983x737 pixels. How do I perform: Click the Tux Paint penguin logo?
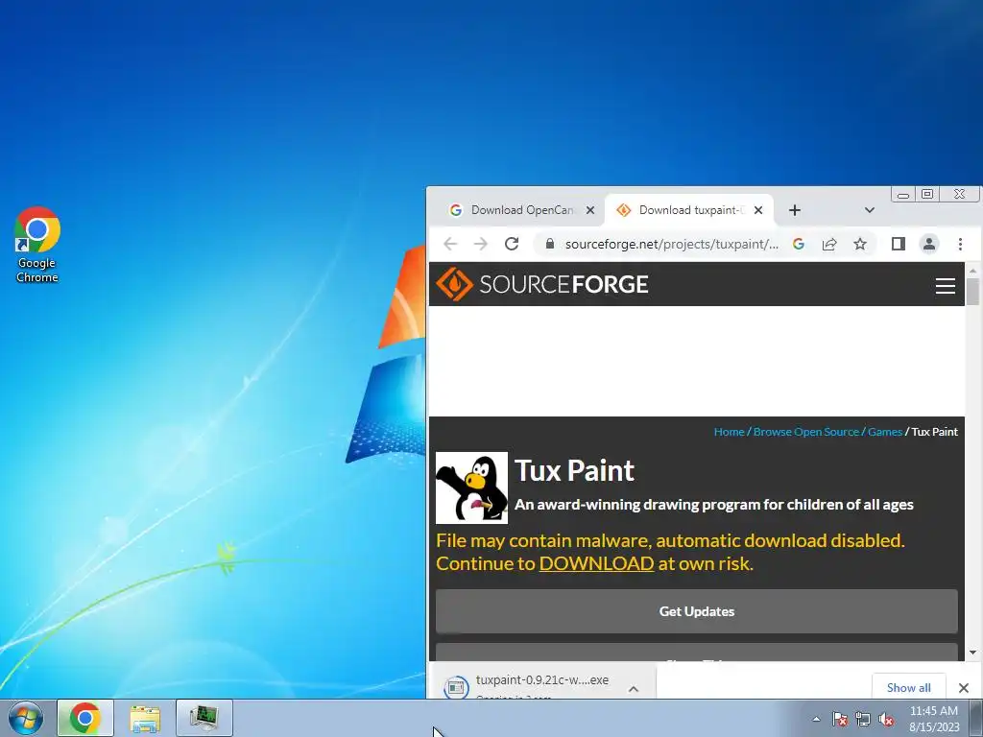tap(471, 487)
